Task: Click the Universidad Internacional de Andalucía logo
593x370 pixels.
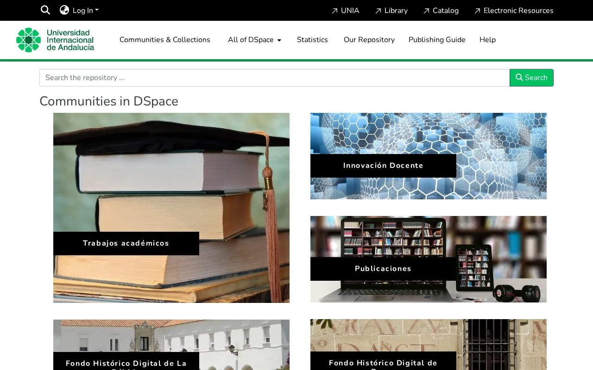Action: 55,40
